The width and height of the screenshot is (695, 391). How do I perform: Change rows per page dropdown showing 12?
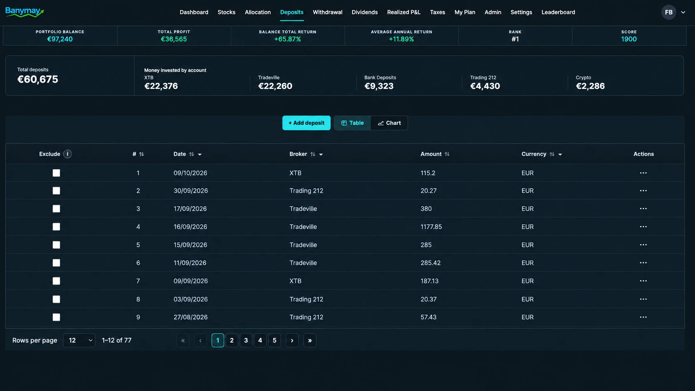point(79,340)
